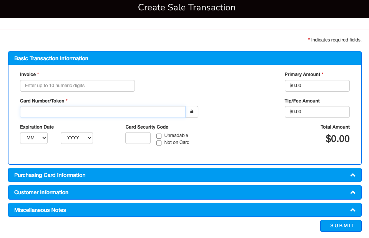This screenshot has height=238, width=369.
Task: Open the expiration year YYYY dropdown
Action: 77,138
